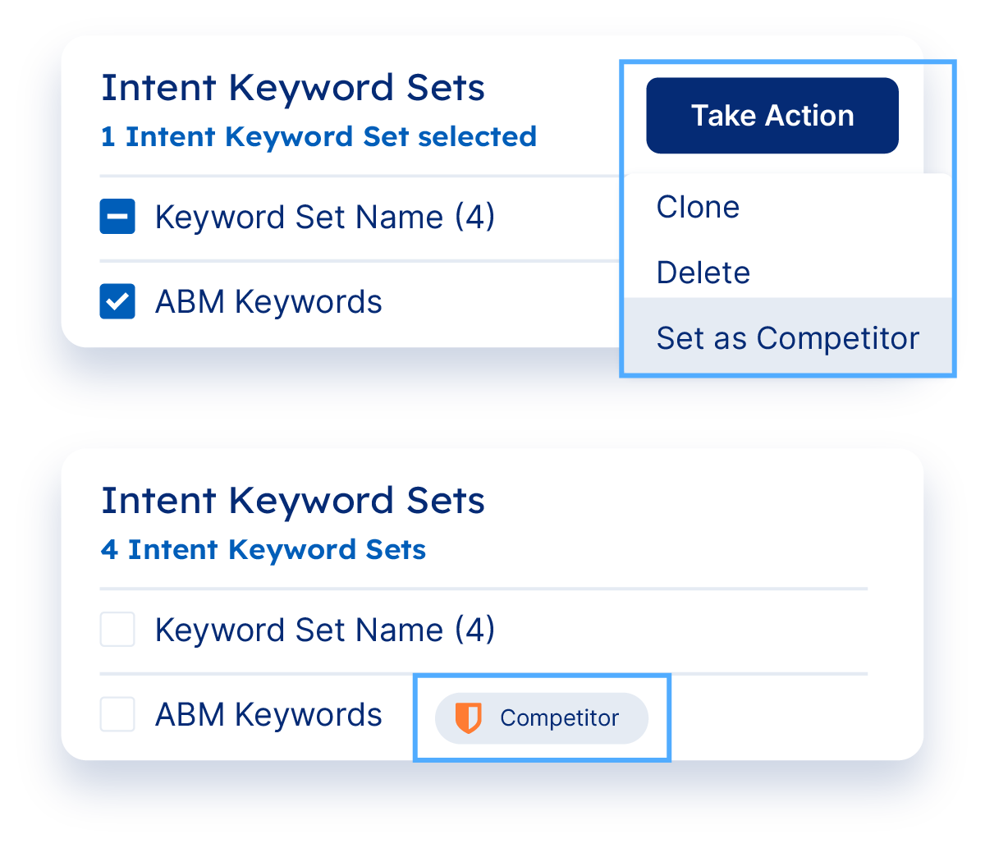Click the Keyword Set Name (4) header beside the empty checkbox
Image resolution: width=985 pixels, height=848 pixels.
click(324, 630)
